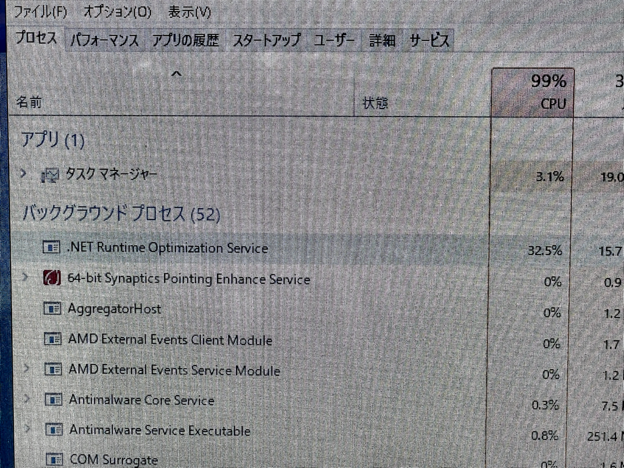Click the COM Surrogate process icon
This screenshot has height=468, width=624.
(x=55, y=459)
